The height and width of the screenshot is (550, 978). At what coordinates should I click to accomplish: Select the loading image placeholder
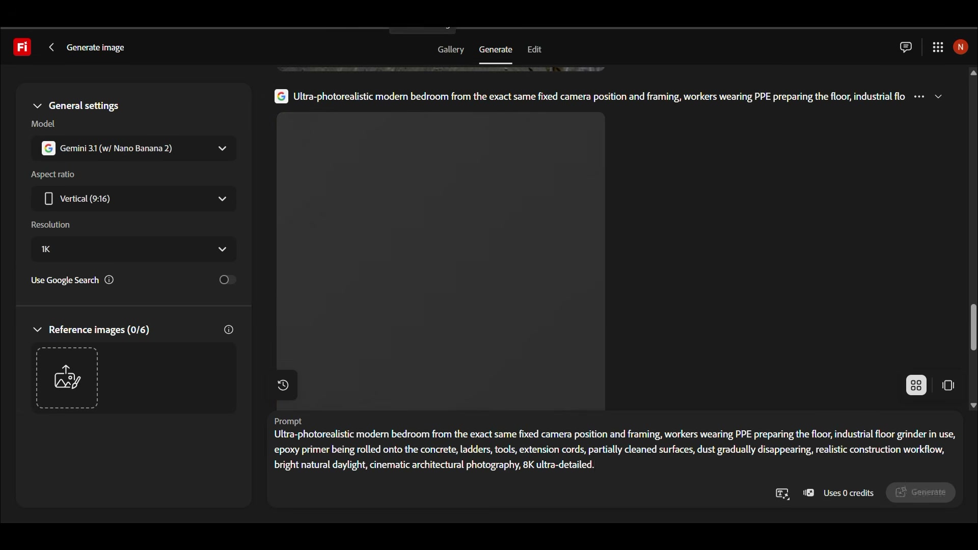tap(441, 261)
